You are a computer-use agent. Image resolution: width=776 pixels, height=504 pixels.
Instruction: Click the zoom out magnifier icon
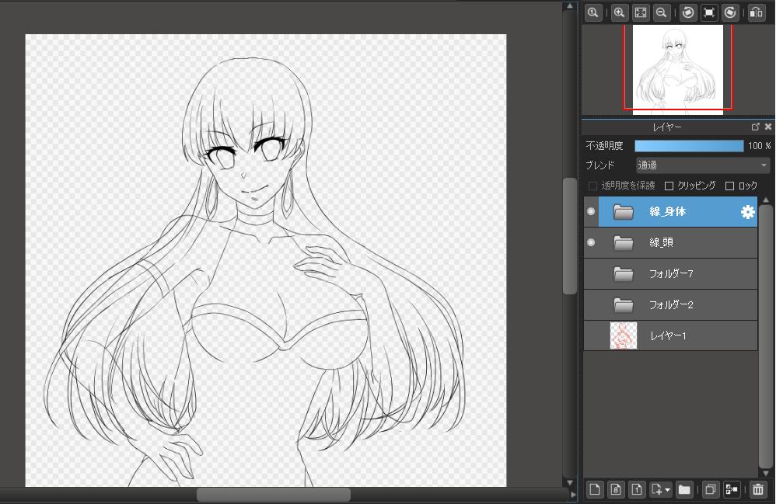coord(662,12)
